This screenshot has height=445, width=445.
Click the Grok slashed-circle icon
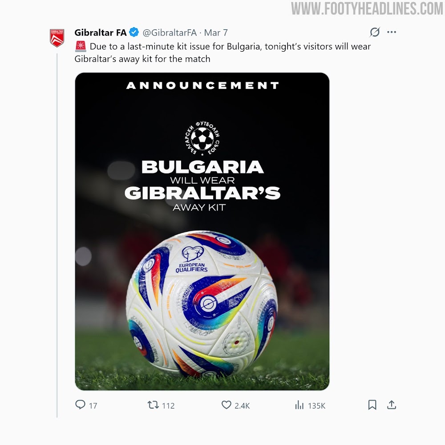[x=375, y=32]
